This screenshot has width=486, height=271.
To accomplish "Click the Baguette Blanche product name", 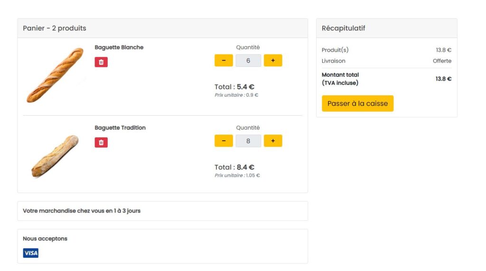I will pyautogui.click(x=119, y=47).
